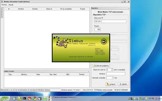This screenshot has width=162, height=101.
Task: Expand the panel end arrow on taskbar
Action: click(x=161, y=98)
